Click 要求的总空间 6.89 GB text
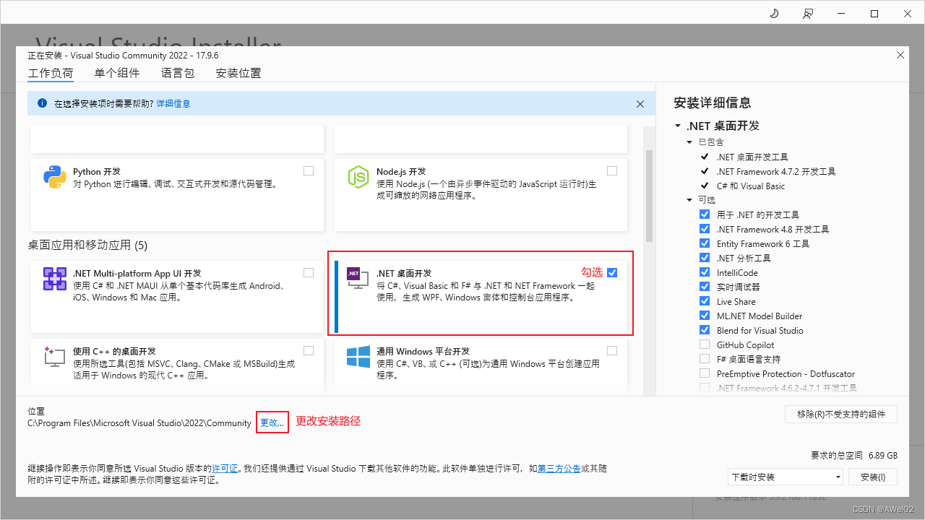925x520 pixels. point(854,456)
